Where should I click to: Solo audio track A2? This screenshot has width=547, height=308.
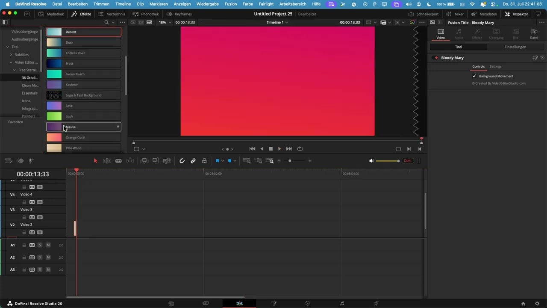tap(40, 258)
